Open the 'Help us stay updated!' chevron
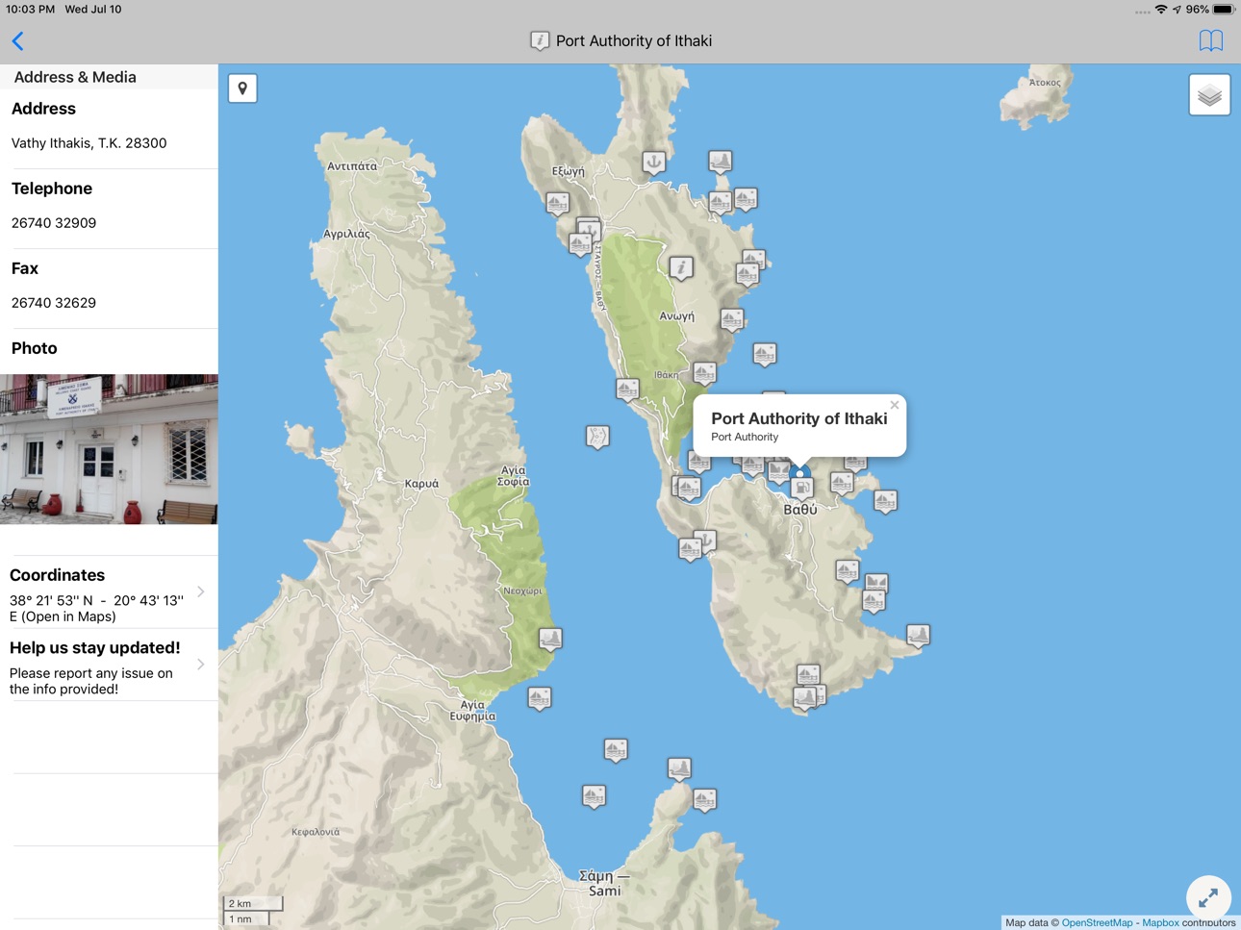The height and width of the screenshot is (930, 1241). point(201,665)
